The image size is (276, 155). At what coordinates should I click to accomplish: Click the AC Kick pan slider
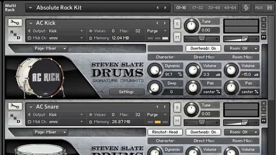click(x=201, y=39)
